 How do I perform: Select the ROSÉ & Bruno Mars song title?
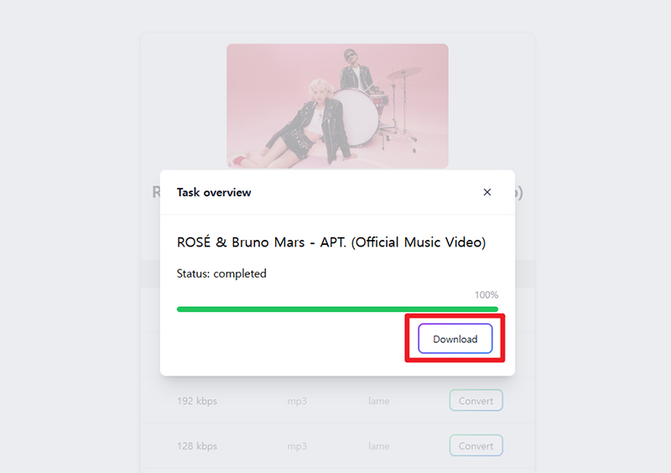[x=331, y=242]
